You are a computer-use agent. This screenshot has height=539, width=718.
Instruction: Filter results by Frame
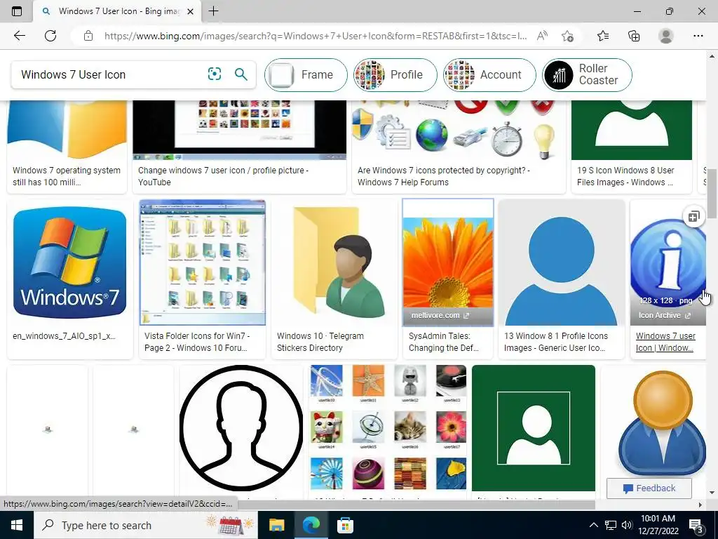306,74
